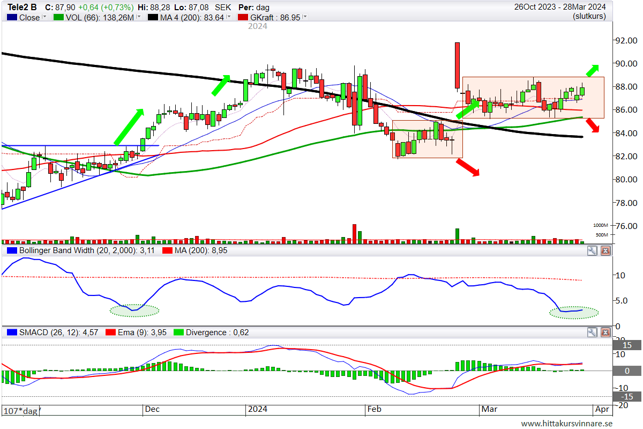
Task: Click the Feb label on time axis
Action: 375,409
